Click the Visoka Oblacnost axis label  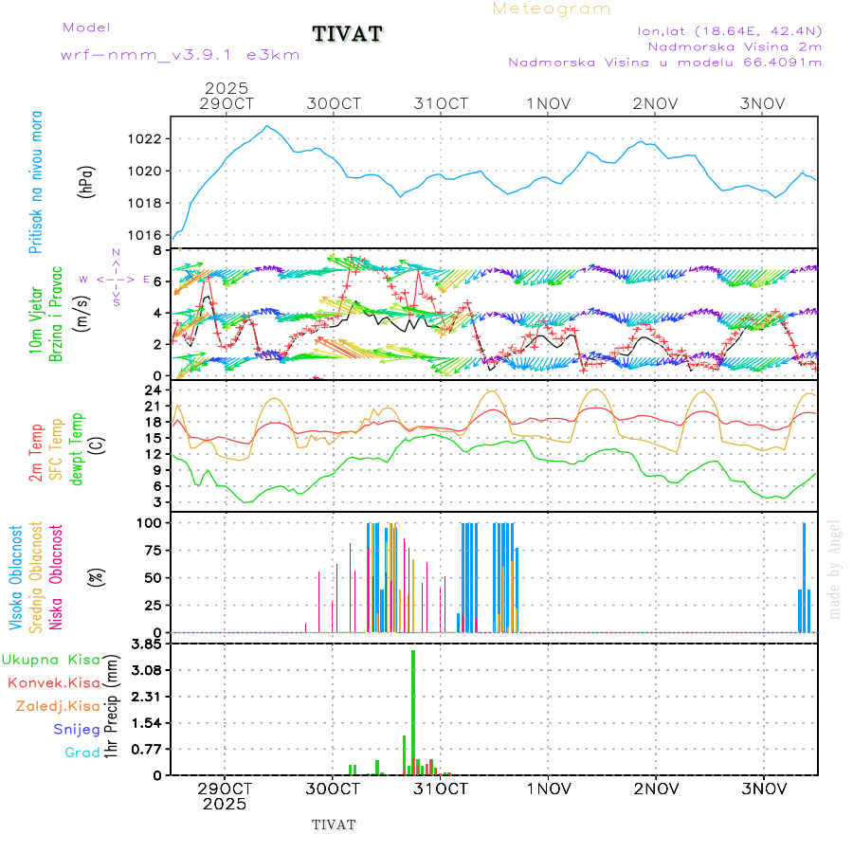click(16, 577)
